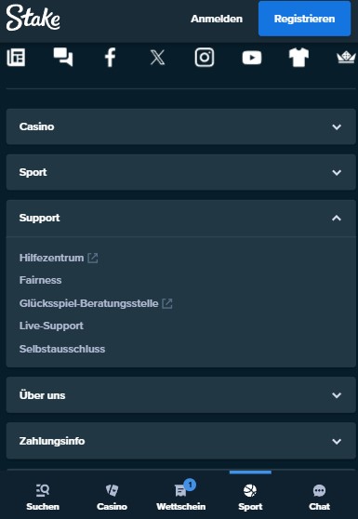Collapse the Support section
Viewport: 358px width, 519px height.
pos(181,218)
